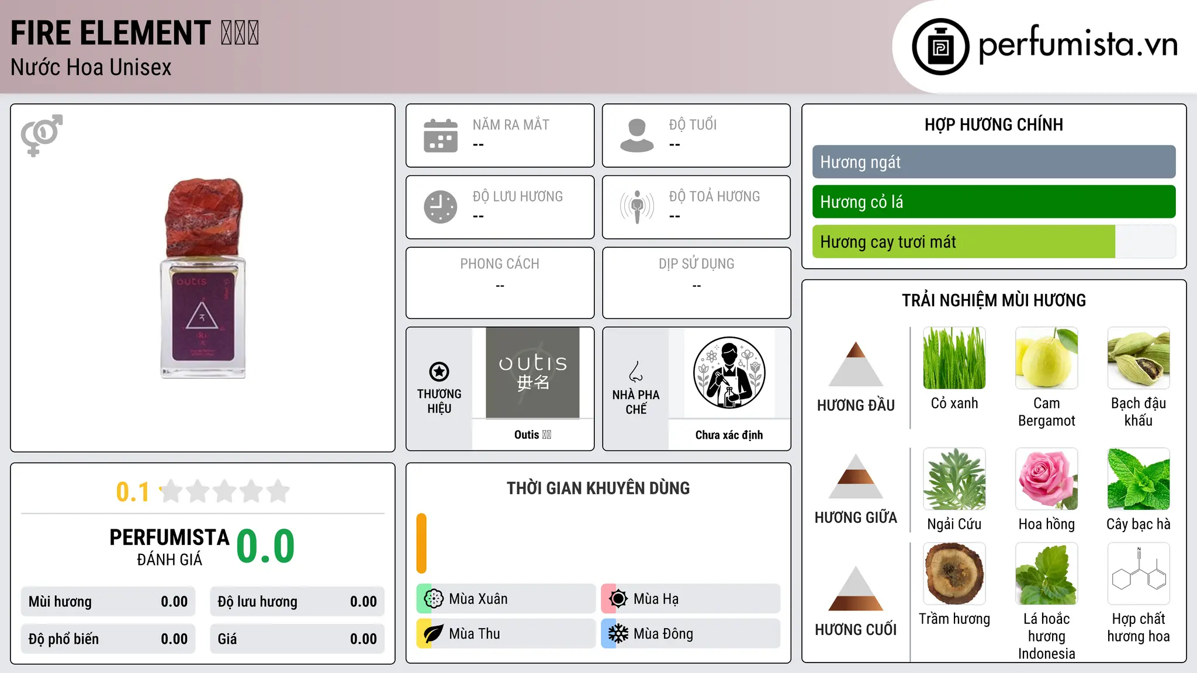Click the calendar icon beside Năm ra mắt
1197x673 pixels.
point(441,136)
